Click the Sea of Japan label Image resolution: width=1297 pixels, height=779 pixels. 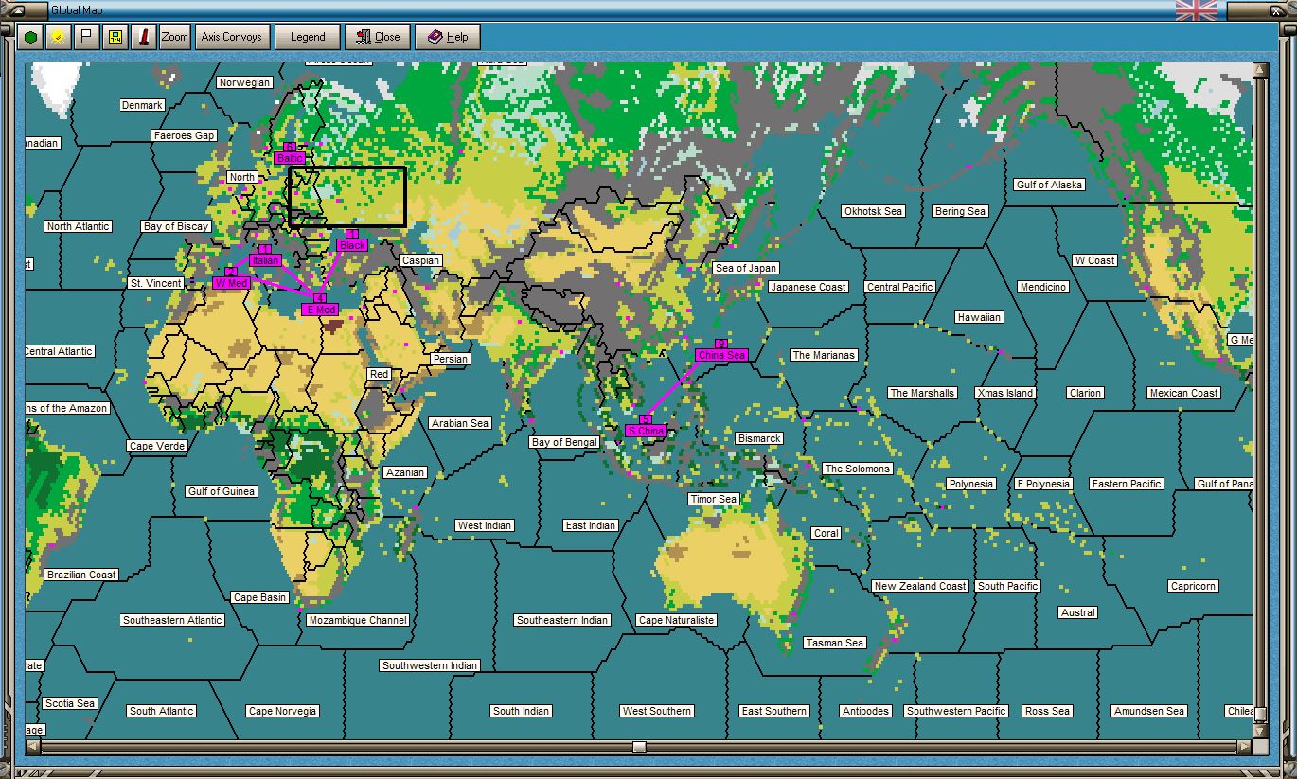[746, 268]
